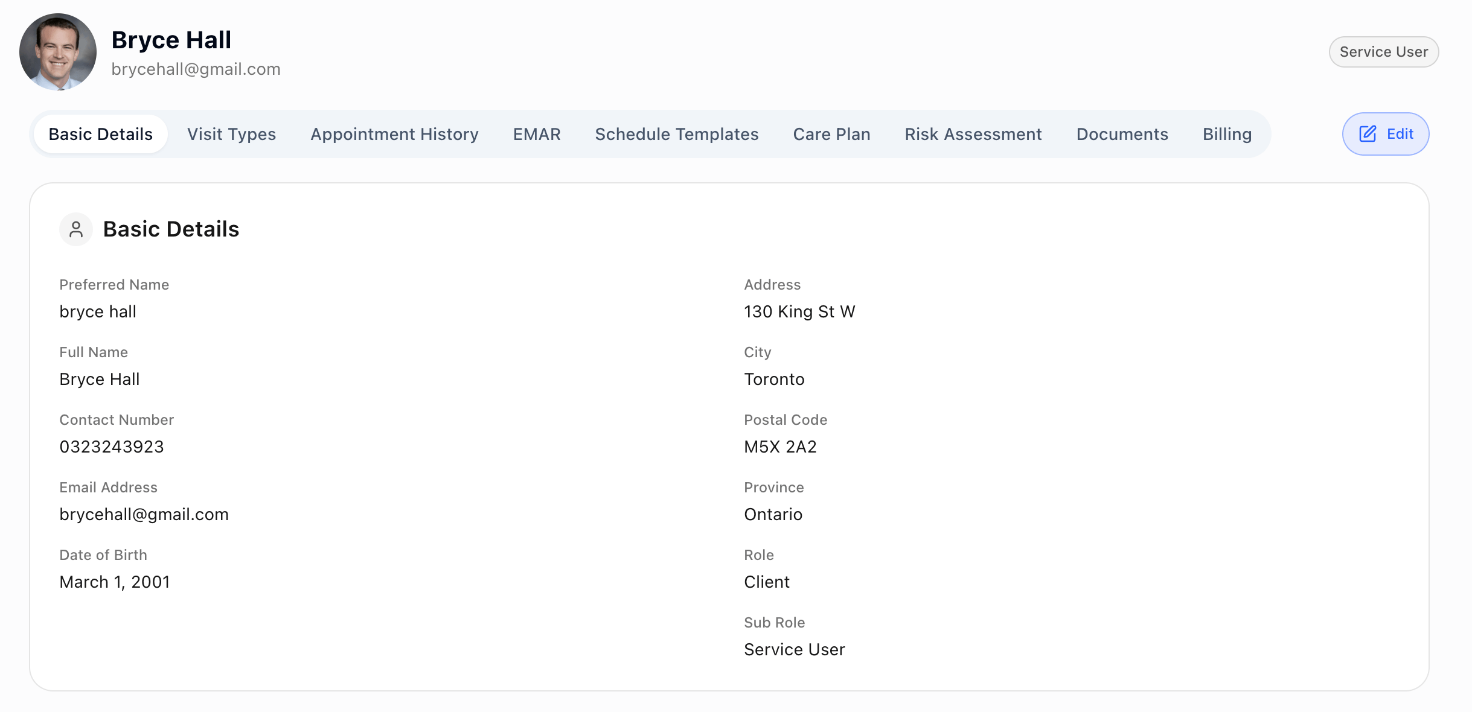Viewport: 1472px width, 712px height.
Task: Select the Care Plan tab
Action: point(831,134)
